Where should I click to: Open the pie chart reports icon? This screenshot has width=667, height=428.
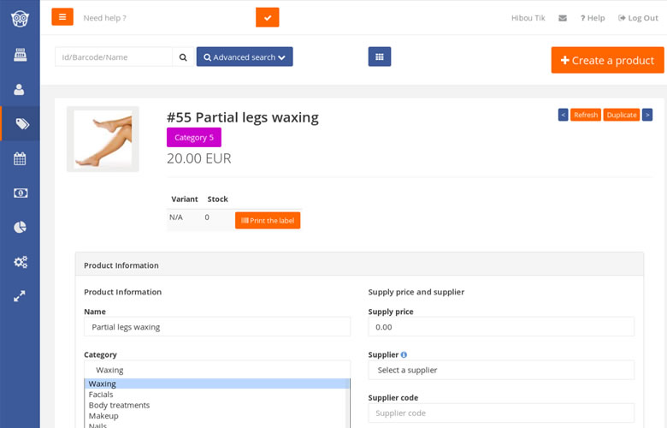coord(20,227)
